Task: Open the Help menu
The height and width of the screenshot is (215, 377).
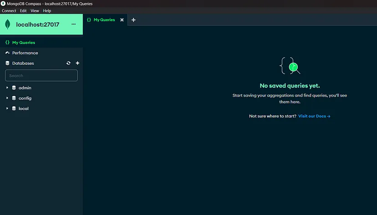Action: tap(47, 10)
